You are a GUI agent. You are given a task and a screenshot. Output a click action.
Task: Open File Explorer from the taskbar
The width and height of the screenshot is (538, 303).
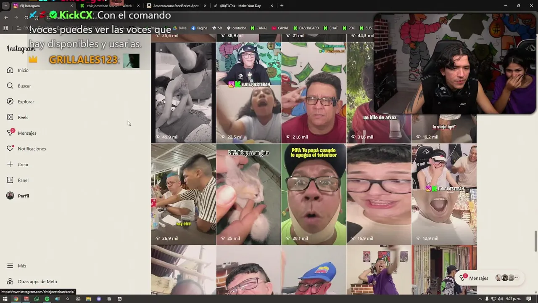[88, 299]
